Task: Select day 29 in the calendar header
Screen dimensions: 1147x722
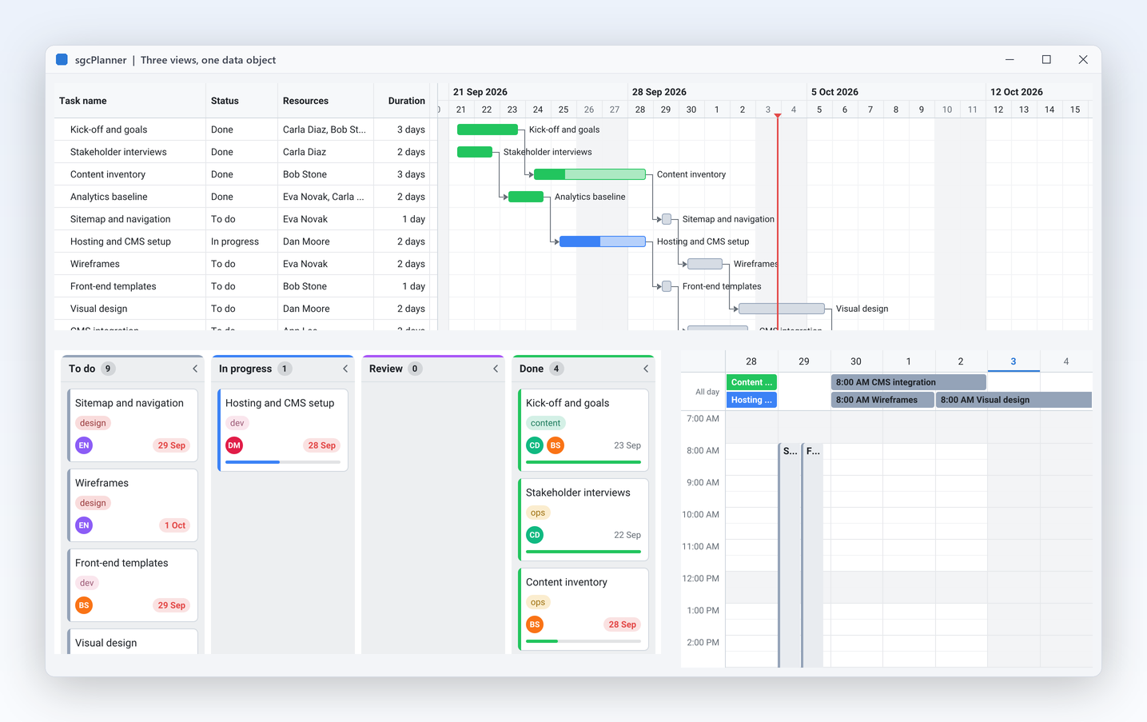Action: pos(804,361)
